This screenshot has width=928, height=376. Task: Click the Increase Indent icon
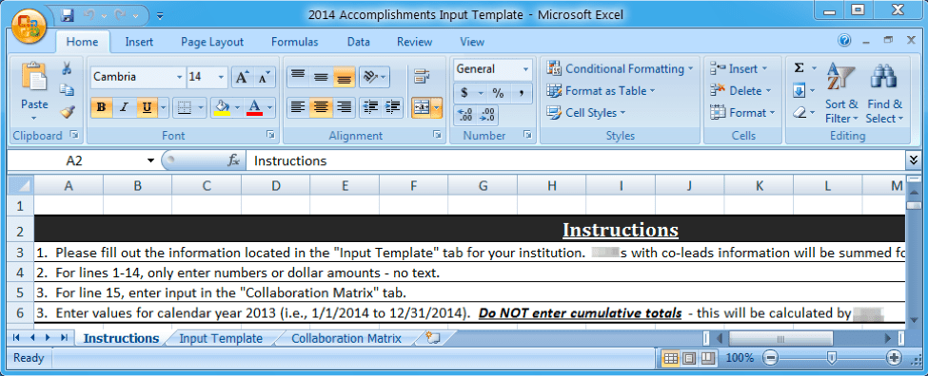click(393, 107)
